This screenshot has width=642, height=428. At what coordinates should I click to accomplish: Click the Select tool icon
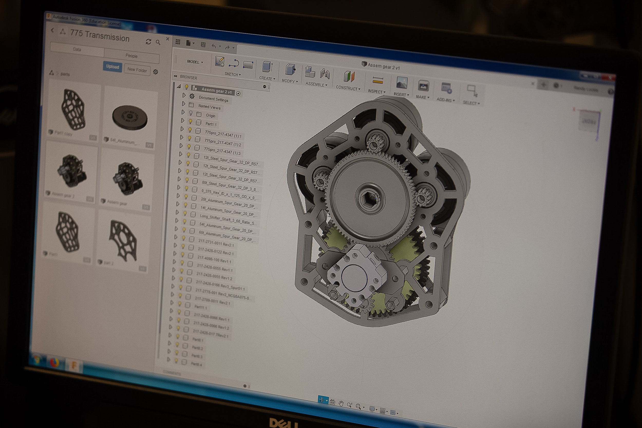[x=472, y=91]
